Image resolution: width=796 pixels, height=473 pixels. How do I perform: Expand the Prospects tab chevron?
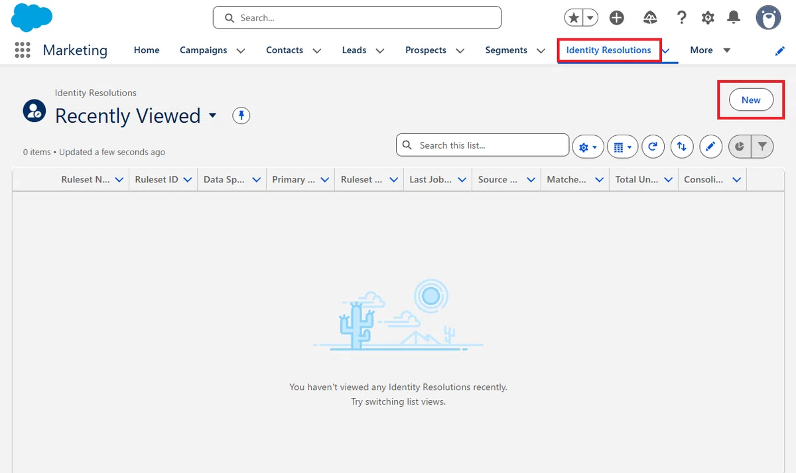[460, 51]
